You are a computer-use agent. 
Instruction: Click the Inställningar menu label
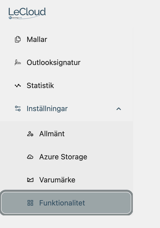tap(47, 108)
